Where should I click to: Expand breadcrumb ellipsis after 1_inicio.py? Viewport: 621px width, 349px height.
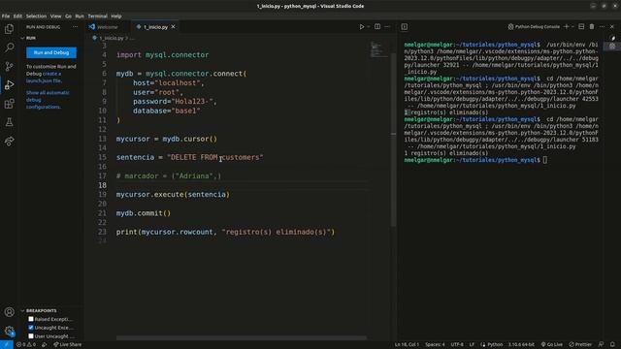coord(132,38)
